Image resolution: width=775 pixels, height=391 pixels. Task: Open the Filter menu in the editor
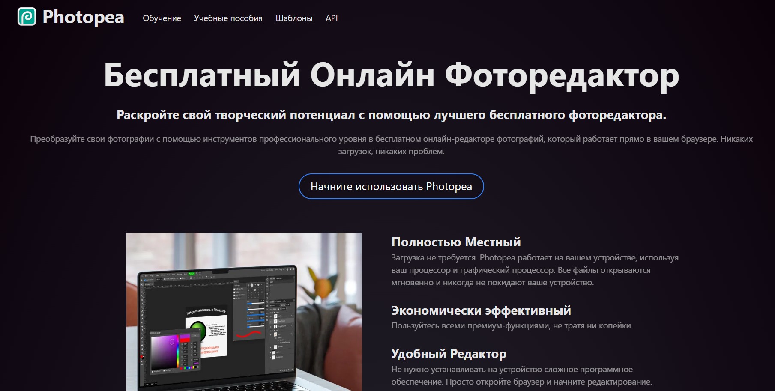168,274
